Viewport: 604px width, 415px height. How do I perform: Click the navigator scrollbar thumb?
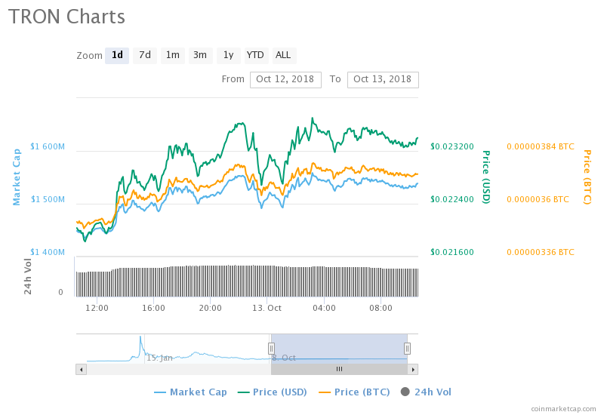pos(339,369)
